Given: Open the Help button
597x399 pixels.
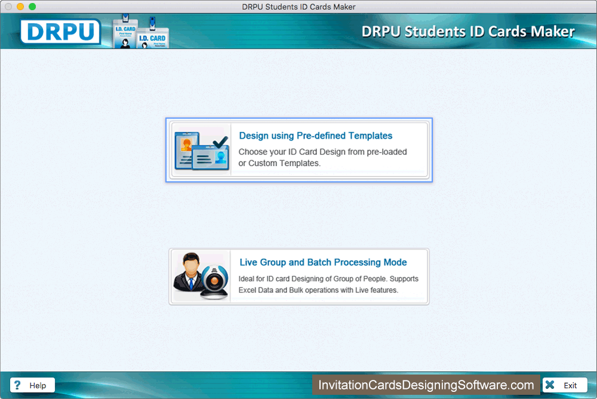Looking at the screenshot, I should tap(32, 385).
